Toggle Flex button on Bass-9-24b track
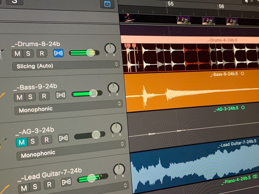 pos(61,95)
